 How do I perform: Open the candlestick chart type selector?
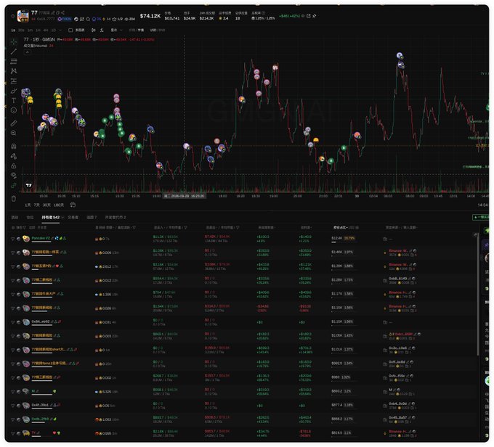[x=93, y=30]
